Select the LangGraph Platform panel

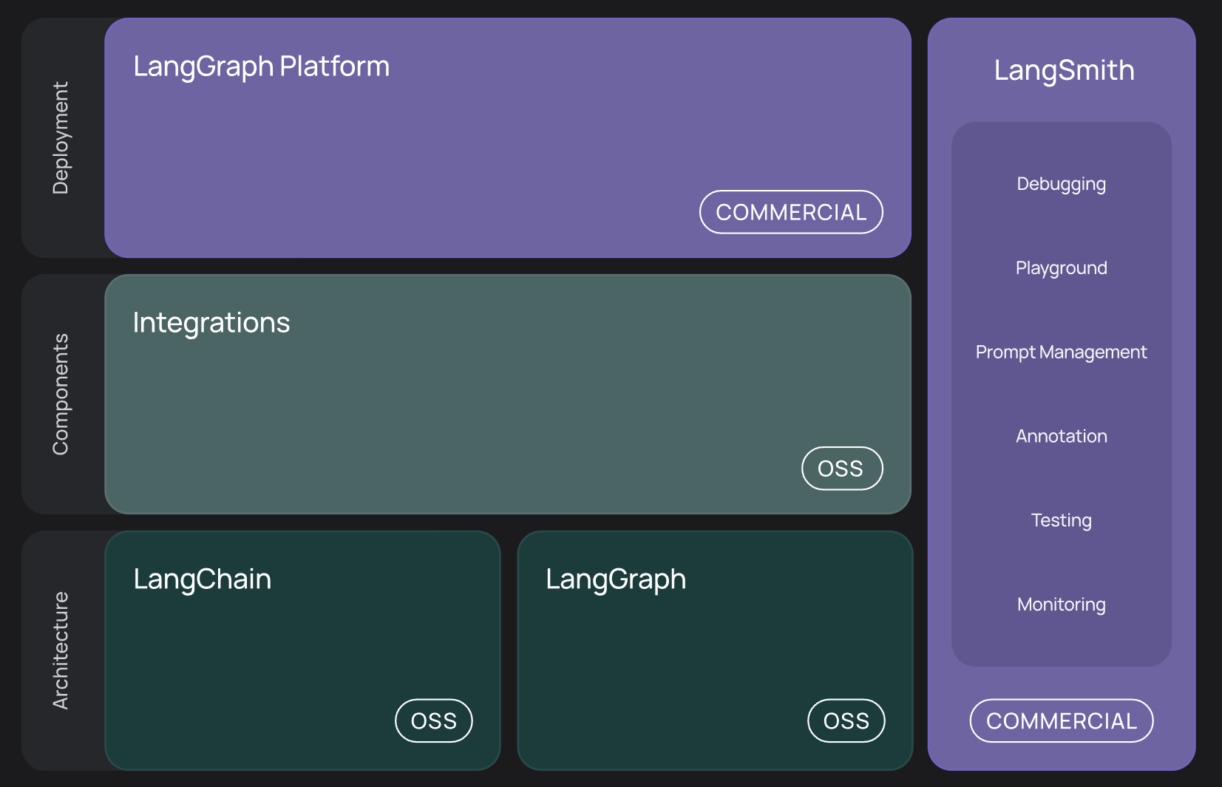(508, 137)
